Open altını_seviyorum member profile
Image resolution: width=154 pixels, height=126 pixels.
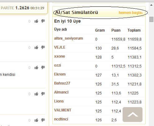click(x=68, y=38)
